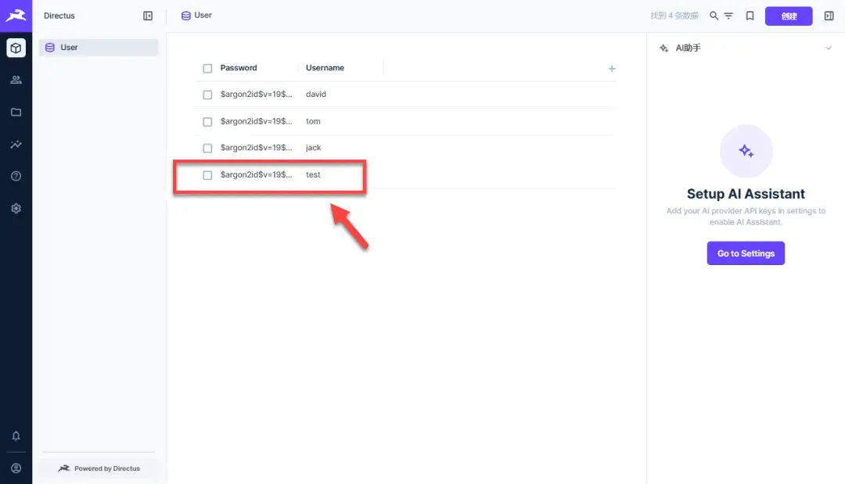
Task: Click the password hash in test row
Action: [x=256, y=174]
